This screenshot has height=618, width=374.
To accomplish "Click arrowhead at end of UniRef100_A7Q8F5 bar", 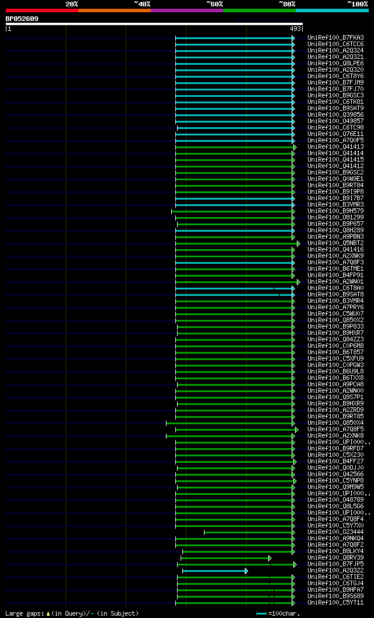I will (297, 429).
